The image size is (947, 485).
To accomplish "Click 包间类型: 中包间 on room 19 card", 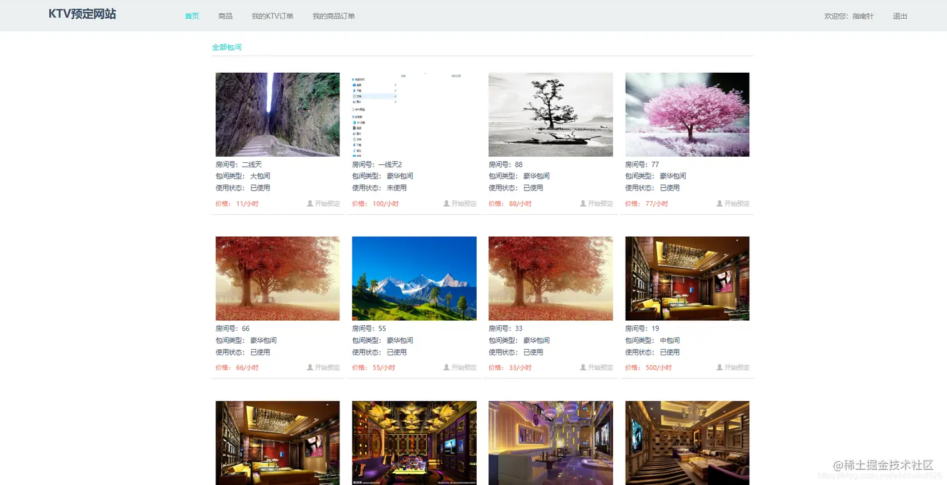I will coord(653,340).
